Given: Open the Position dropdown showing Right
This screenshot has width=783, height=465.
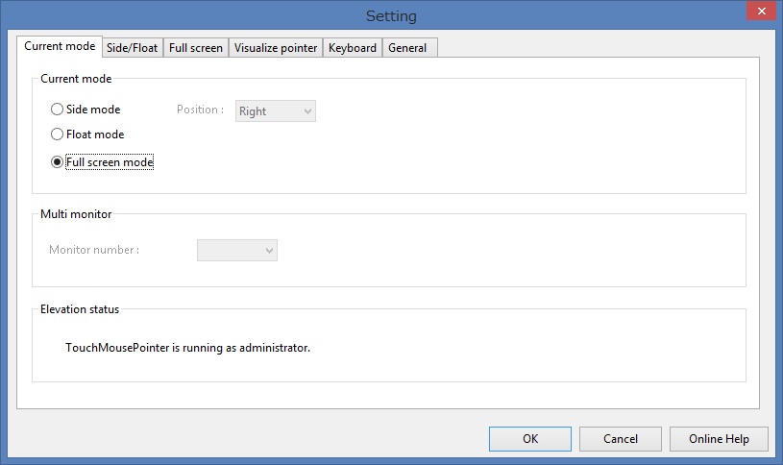Looking at the screenshot, I should click(x=276, y=111).
